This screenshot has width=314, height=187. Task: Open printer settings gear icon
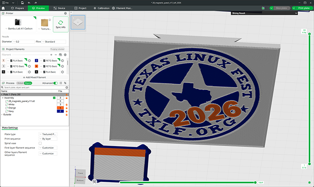coord(65,13)
